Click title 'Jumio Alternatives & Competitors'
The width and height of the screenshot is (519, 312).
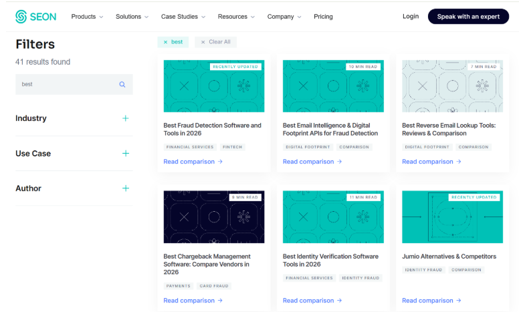(449, 257)
